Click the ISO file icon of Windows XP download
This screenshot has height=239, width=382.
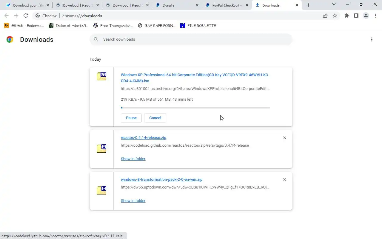[101, 76]
